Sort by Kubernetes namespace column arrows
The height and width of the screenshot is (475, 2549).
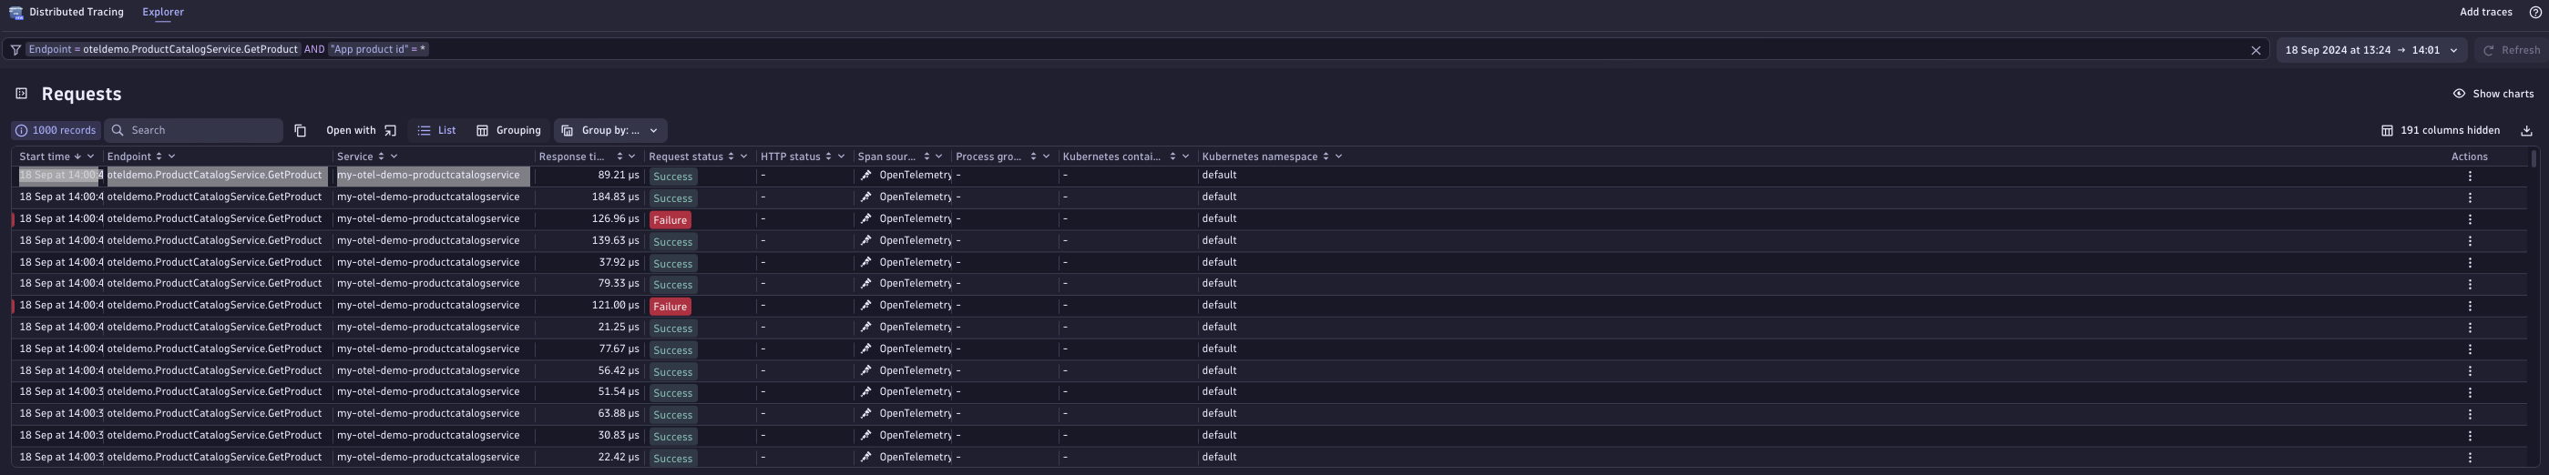point(1326,157)
